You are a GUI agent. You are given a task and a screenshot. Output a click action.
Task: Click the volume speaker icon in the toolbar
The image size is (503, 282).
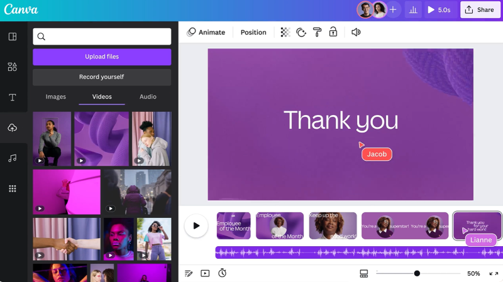(x=356, y=32)
